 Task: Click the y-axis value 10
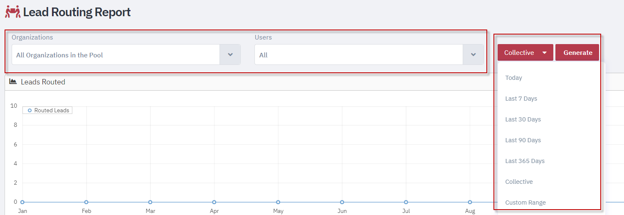(x=14, y=106)
